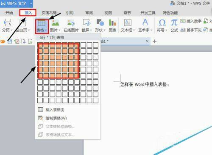Click the print quick-access icon
This screenshot has height=155, width=212.
(23, 41)
